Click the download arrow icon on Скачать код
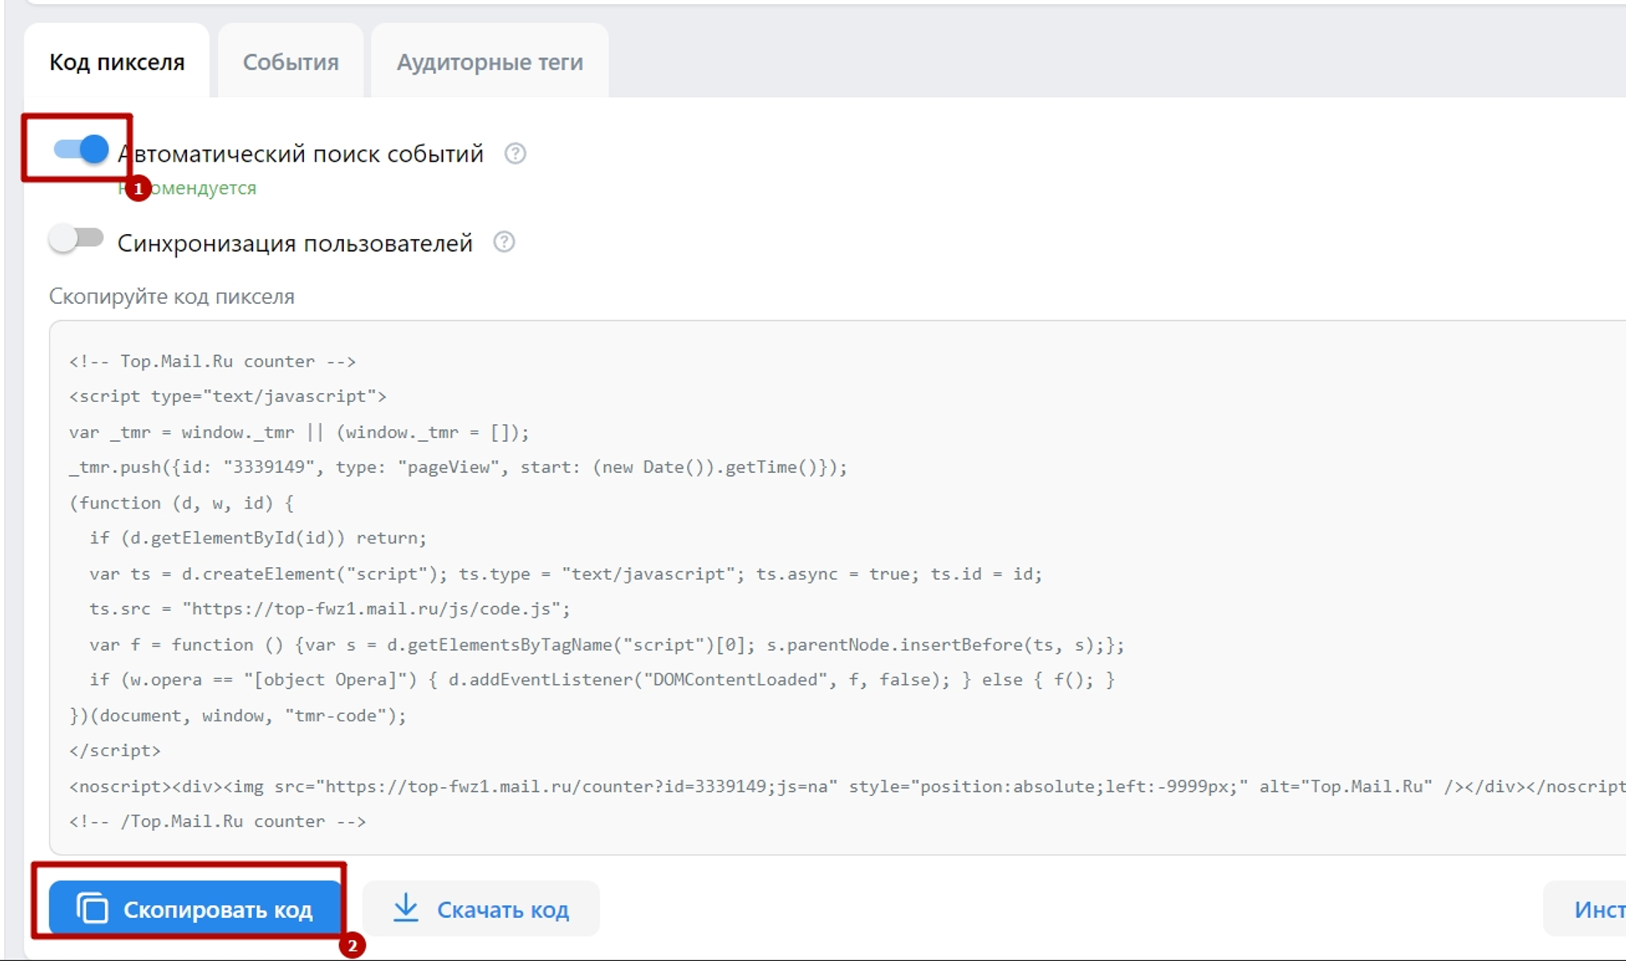The image size is (1626, 961). (406, 908)
